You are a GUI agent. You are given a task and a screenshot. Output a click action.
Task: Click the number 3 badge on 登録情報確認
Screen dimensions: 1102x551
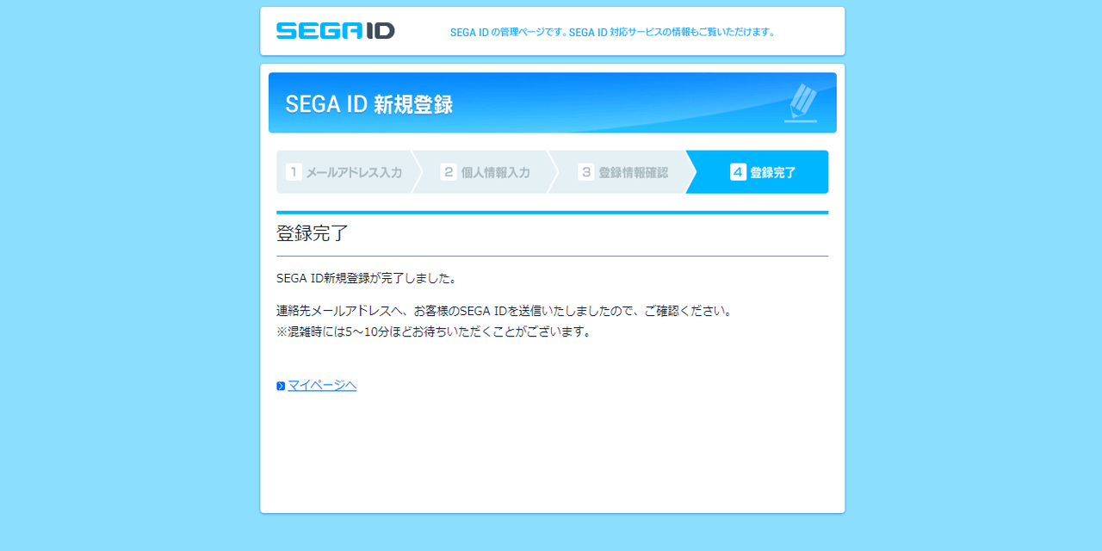pos(586,171)
